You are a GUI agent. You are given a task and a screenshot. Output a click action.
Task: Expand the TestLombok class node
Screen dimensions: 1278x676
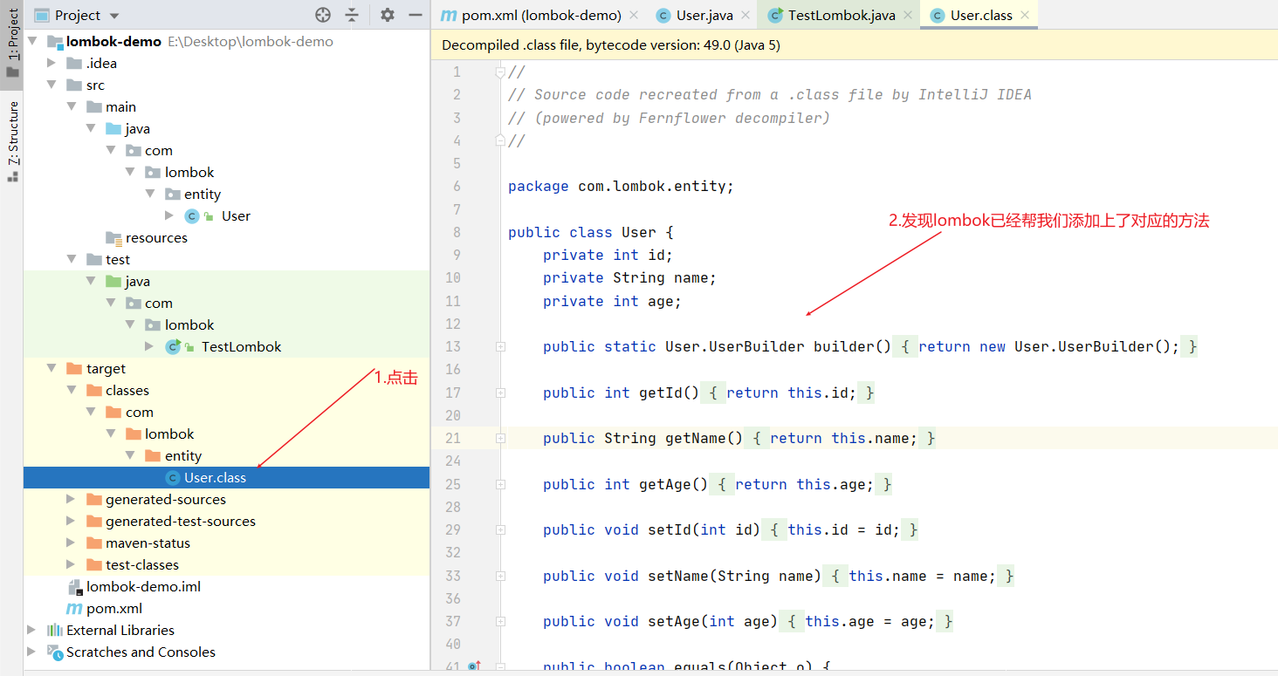(150, 346)
